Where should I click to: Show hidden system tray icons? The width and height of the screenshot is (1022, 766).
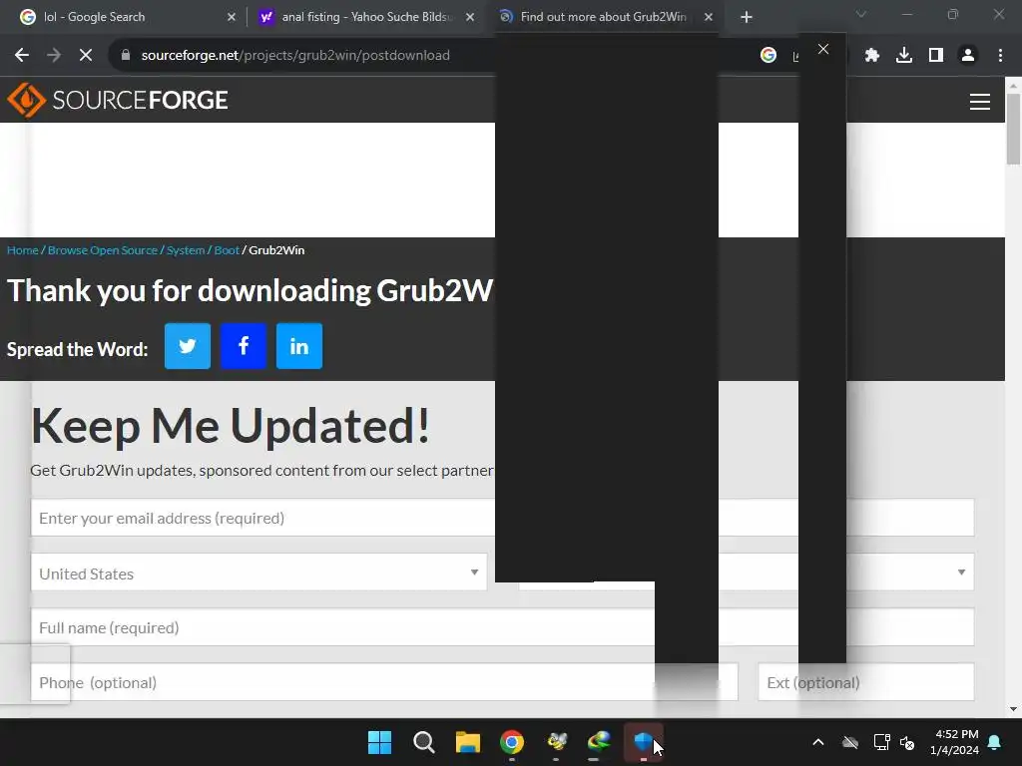818,742
